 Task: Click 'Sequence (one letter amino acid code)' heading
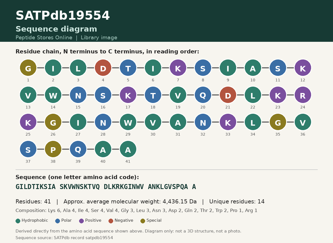click(77, 177)
